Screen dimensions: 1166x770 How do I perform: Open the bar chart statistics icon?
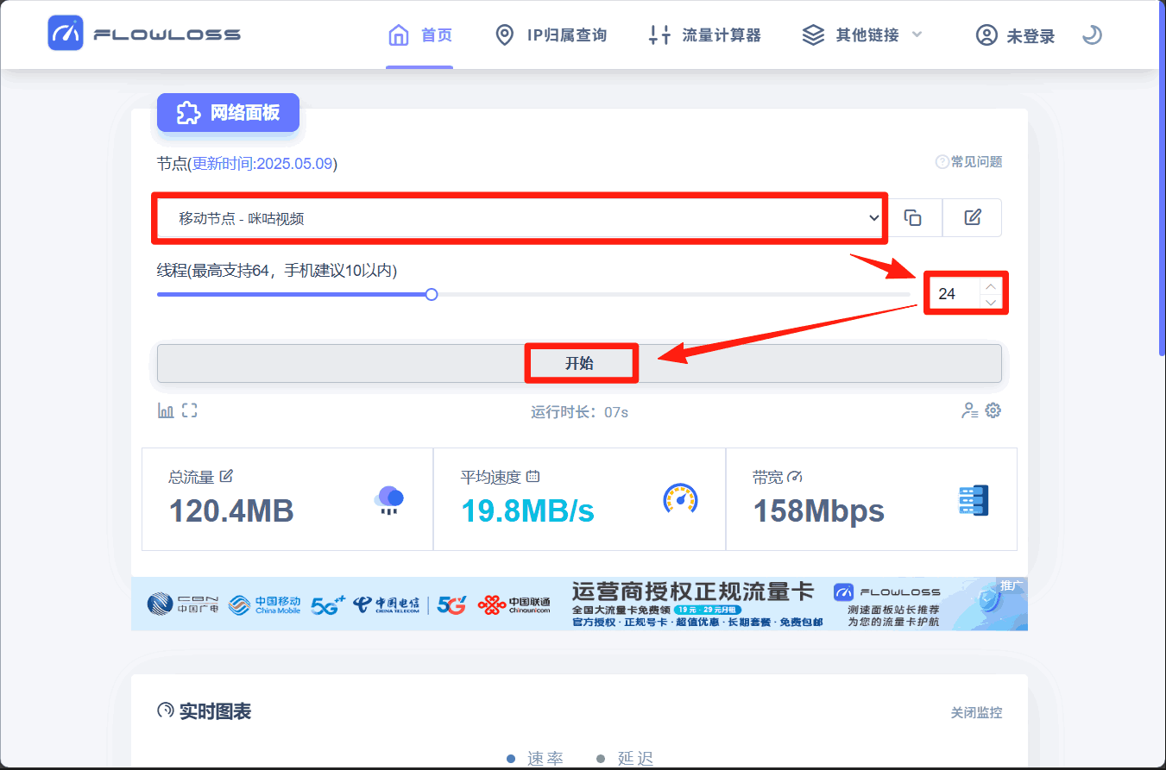coord(166,410)
